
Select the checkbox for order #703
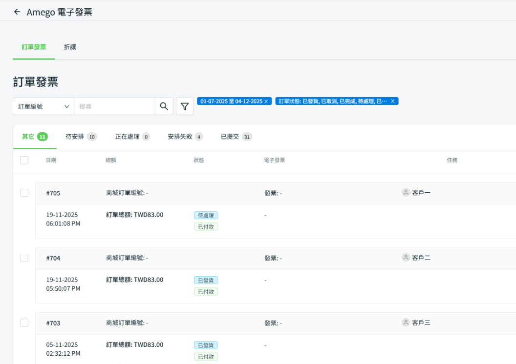tap(24, 323)
